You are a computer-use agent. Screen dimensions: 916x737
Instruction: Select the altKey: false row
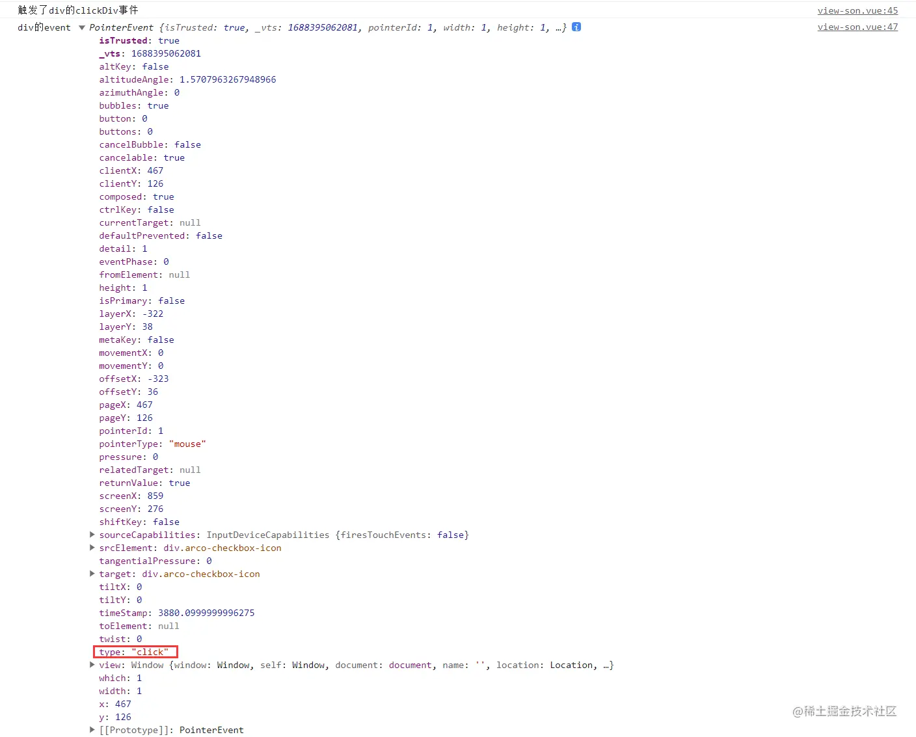pos(134,66)
